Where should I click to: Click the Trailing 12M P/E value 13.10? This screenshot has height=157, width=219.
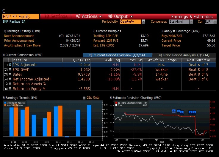[x=144, y=36]
